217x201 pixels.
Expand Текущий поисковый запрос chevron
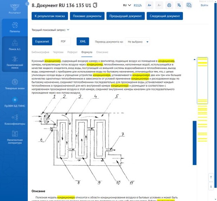pos(68,30)
